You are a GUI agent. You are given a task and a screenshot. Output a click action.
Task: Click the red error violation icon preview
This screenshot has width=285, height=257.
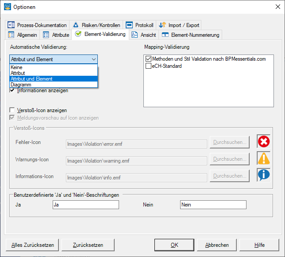click(264, 141)
